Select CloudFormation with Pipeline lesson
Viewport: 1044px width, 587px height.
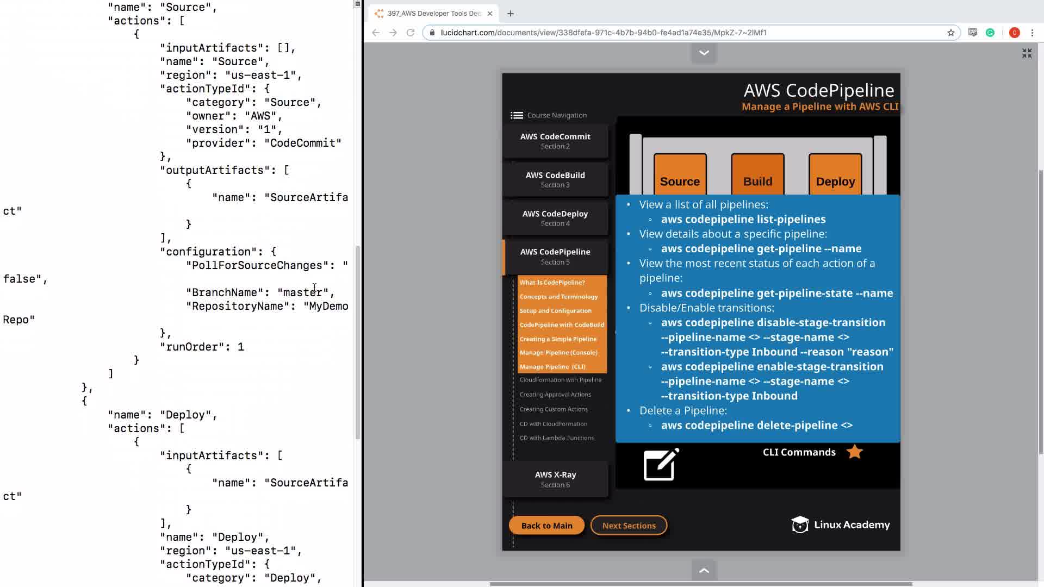[560, 380]
